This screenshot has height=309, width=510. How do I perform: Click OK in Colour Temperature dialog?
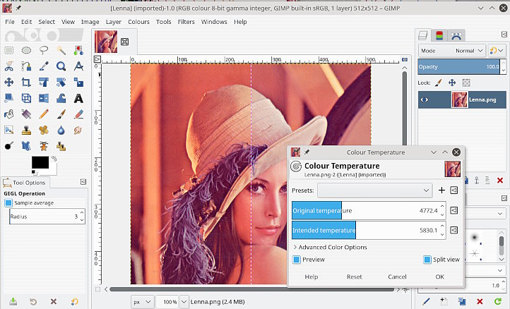[x=440, y=277]
